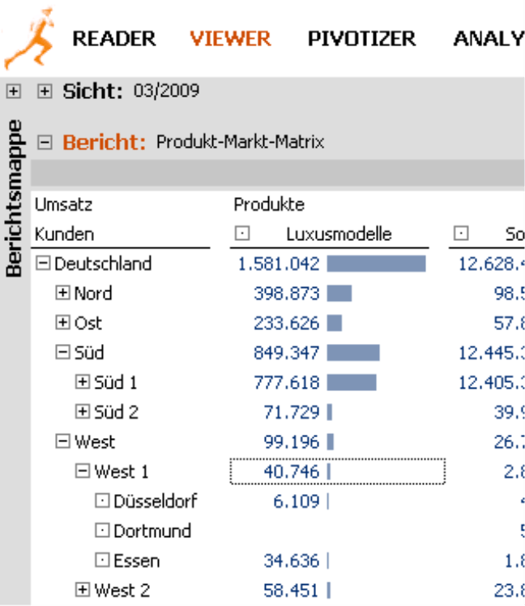Open the PIVOTIZER mode tab

[x=361, y=39]
